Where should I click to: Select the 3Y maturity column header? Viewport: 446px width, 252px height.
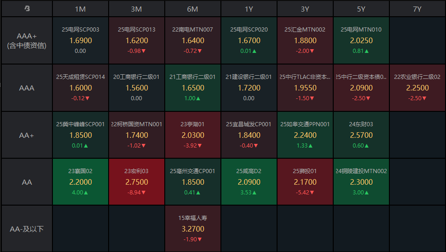305,9
